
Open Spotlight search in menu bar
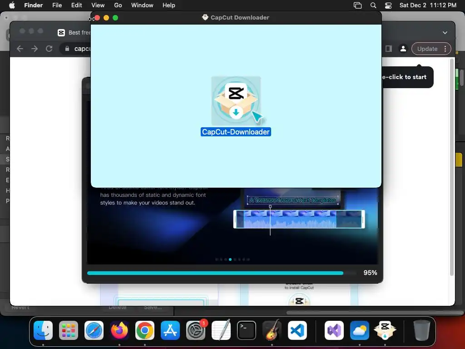tap(373, 5)
